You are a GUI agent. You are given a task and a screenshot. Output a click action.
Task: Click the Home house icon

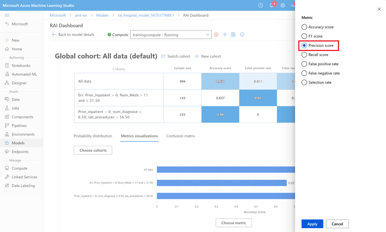[x=7, y=49]
